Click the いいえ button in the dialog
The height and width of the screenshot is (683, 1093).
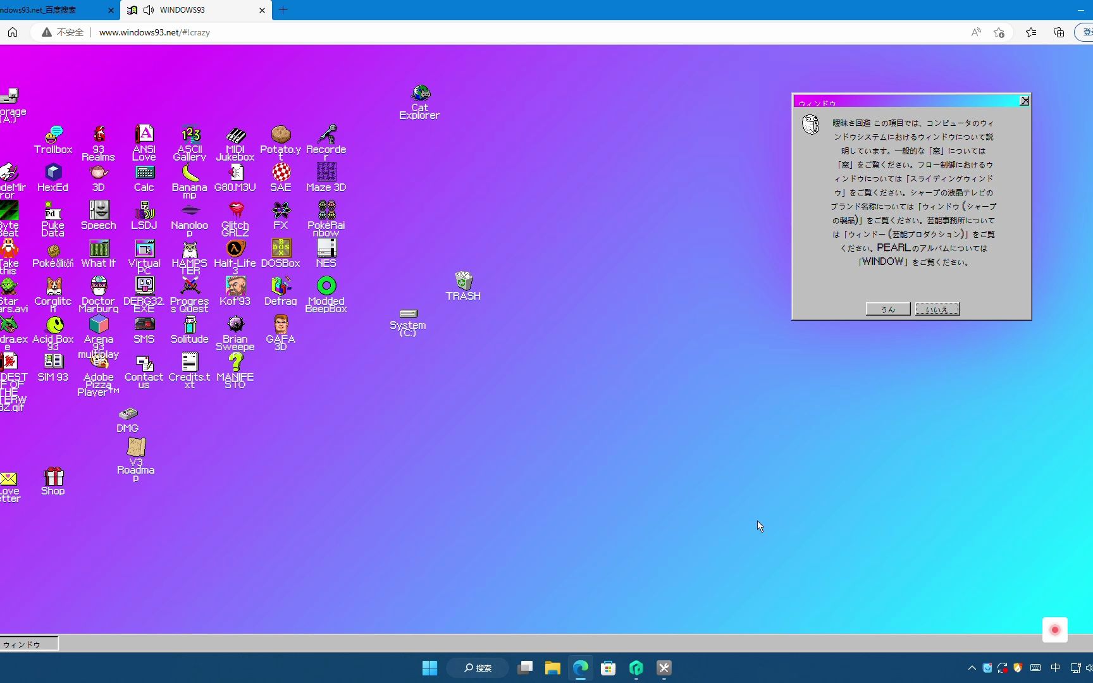(x=937, y=309)
